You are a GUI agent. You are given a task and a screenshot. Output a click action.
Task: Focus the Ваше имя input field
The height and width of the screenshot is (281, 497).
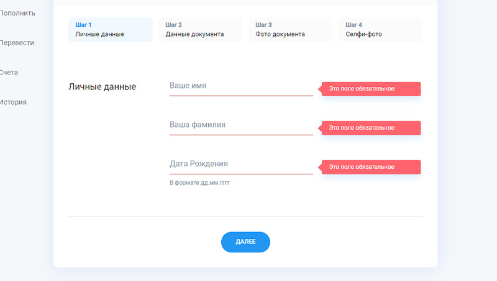click(240, 86)
